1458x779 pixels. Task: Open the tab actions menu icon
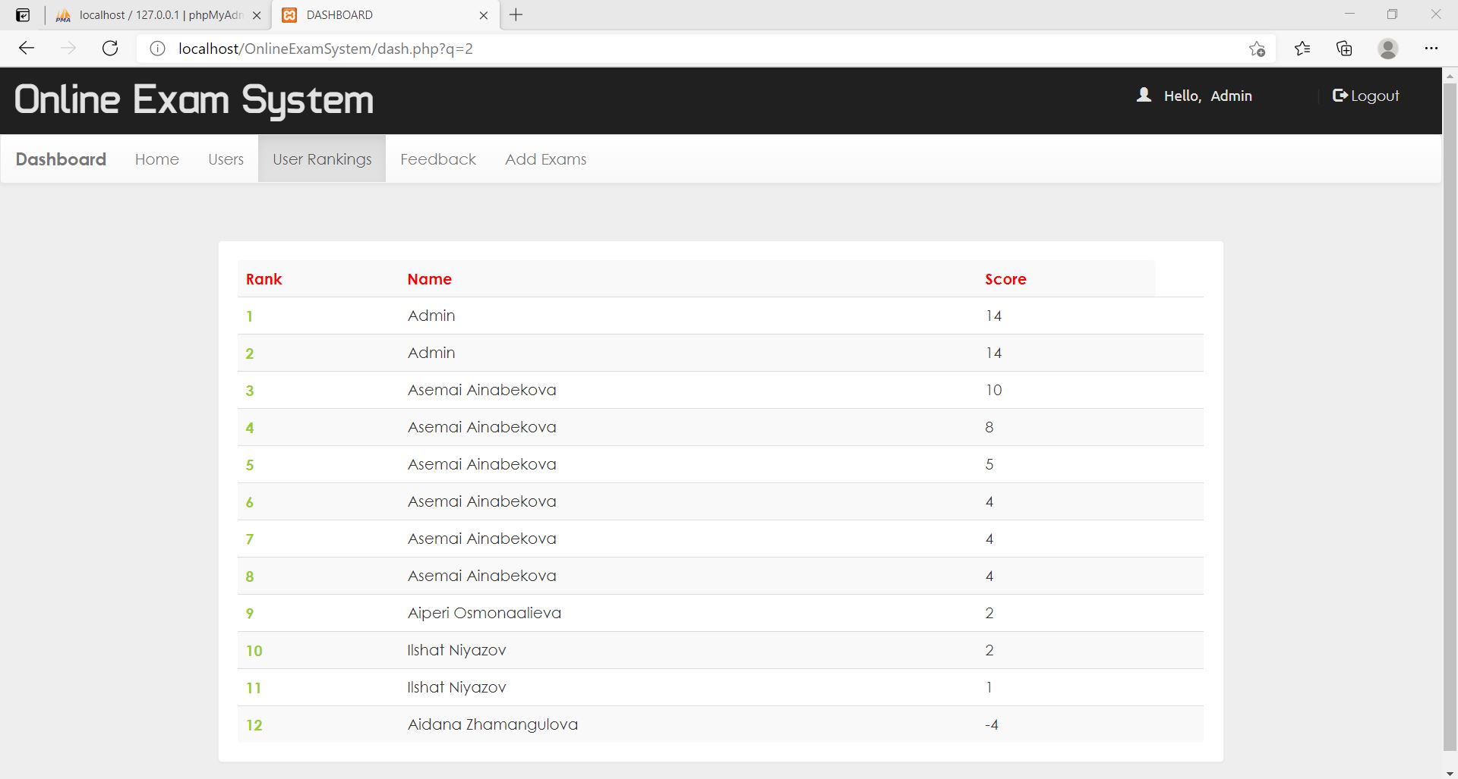(23, 15)
